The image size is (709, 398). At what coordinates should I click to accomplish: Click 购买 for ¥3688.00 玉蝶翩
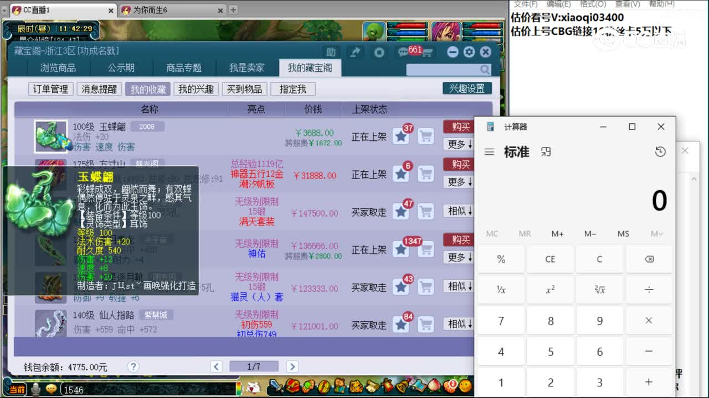[x=458, y=127]
